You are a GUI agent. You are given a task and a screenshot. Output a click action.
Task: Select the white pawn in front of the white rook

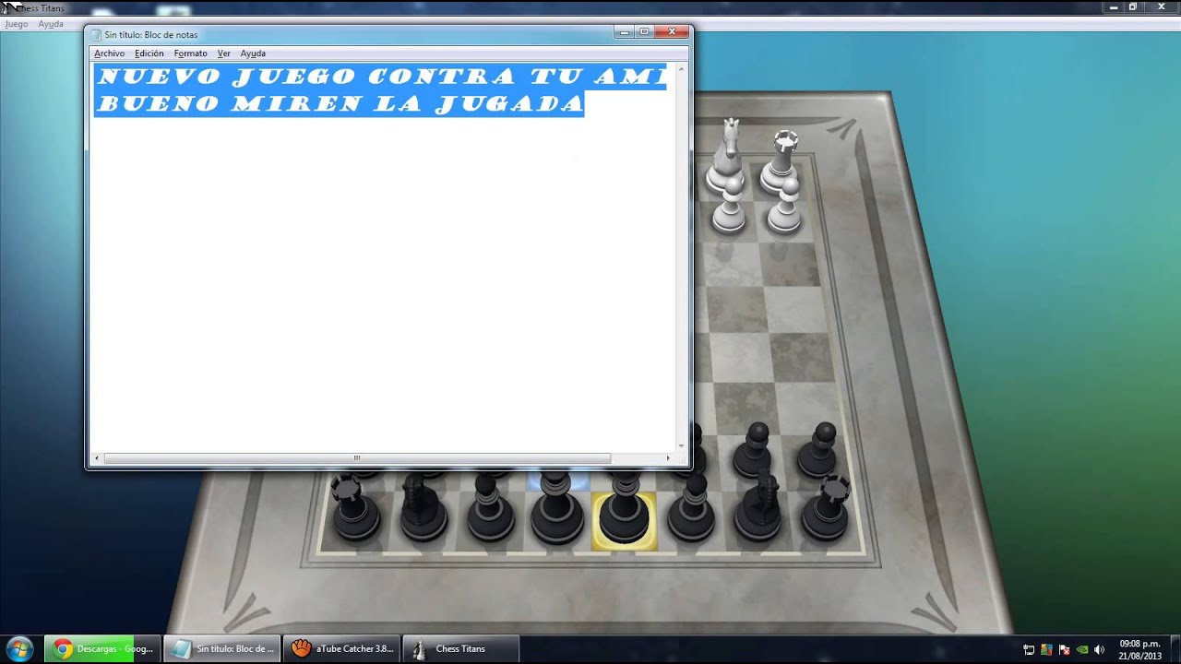[784, 205]
